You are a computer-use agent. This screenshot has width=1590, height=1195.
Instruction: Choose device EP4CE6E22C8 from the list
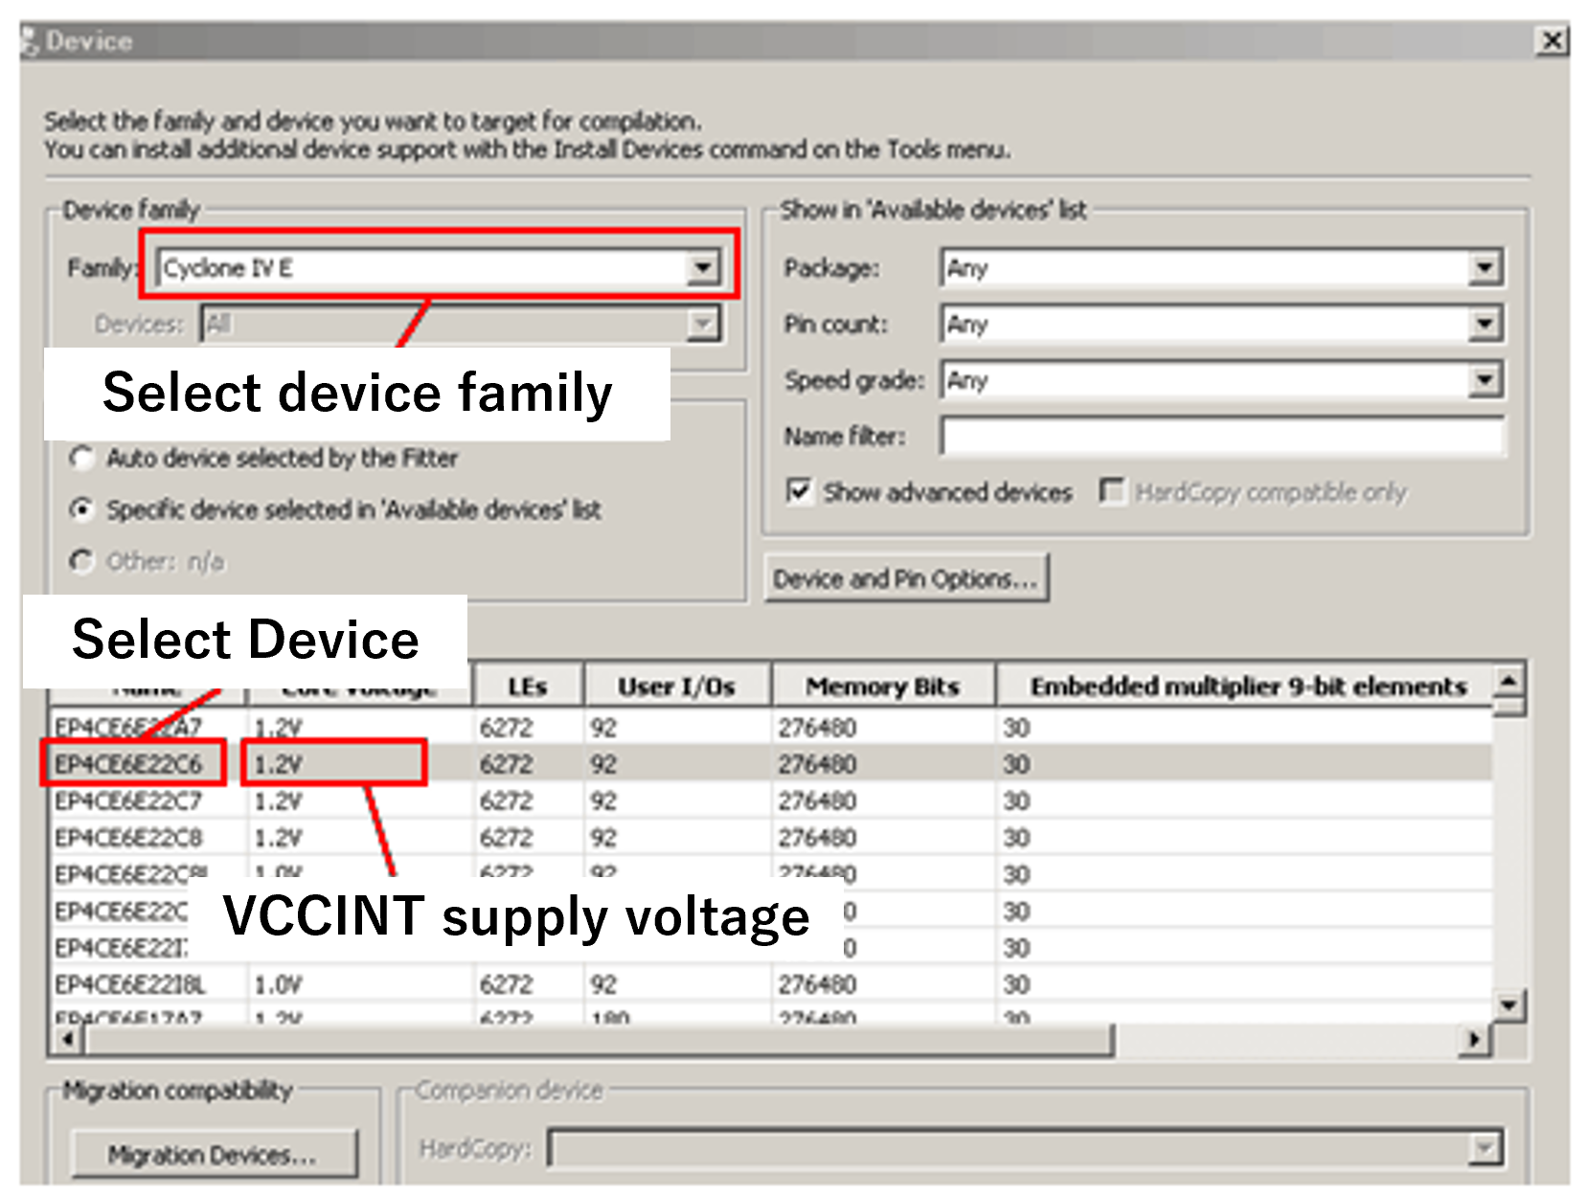click(x=129, y=839)
